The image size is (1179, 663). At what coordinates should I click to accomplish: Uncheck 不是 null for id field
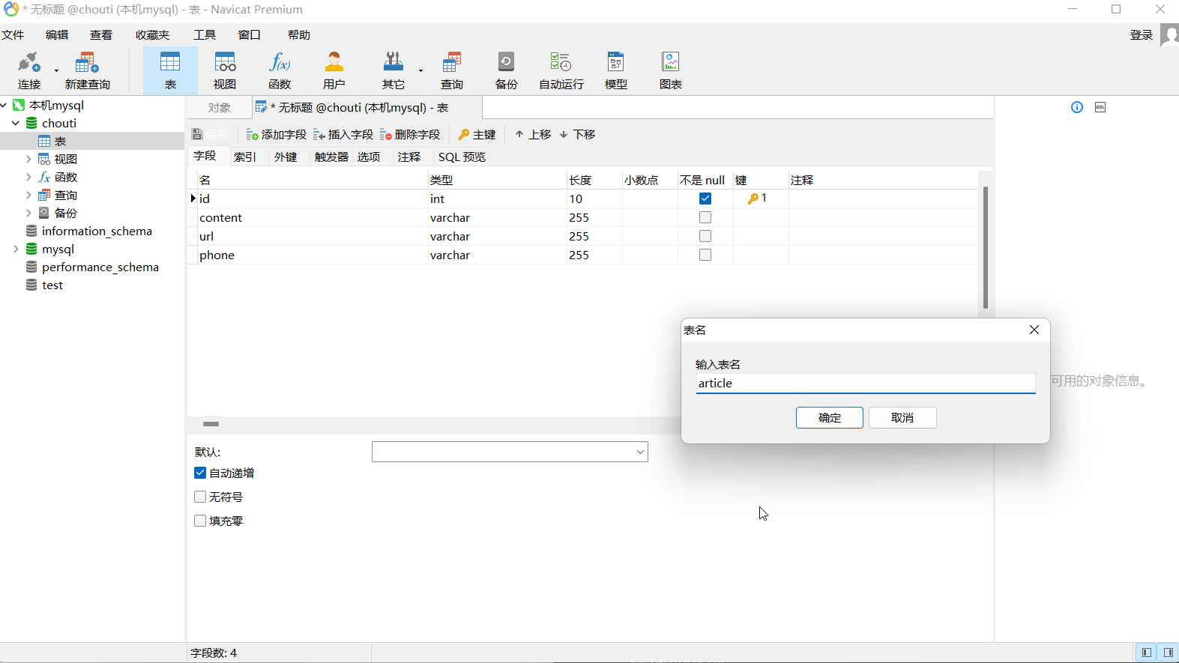(x=705, y=199)
